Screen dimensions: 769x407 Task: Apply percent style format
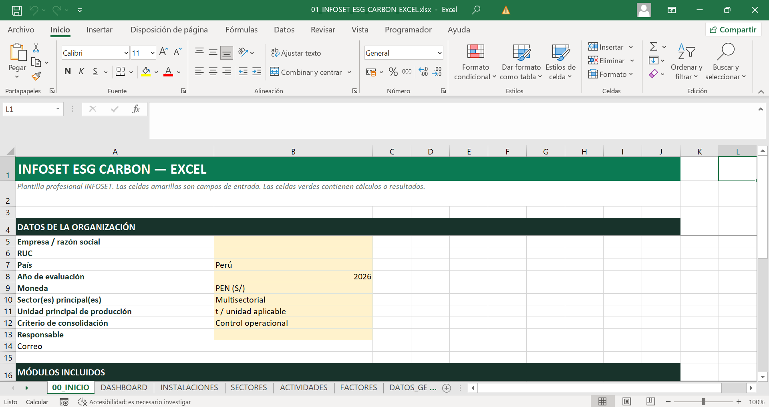pyautogui.click(x=393, y=72)
